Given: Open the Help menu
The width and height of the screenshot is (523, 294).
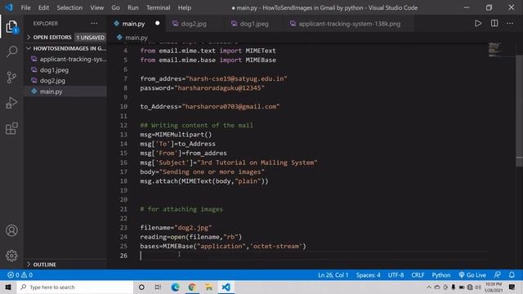Looking at the screenshot, I should pos(185,7).
